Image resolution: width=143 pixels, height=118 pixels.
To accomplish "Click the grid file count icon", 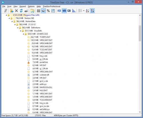I will pyautogui.click(x=53, y=11).
